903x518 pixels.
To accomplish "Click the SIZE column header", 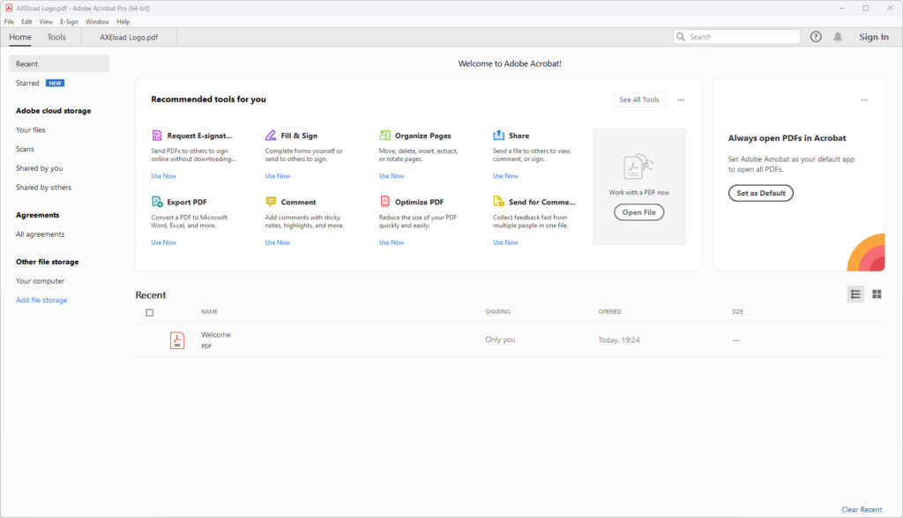I will point(738,312).
